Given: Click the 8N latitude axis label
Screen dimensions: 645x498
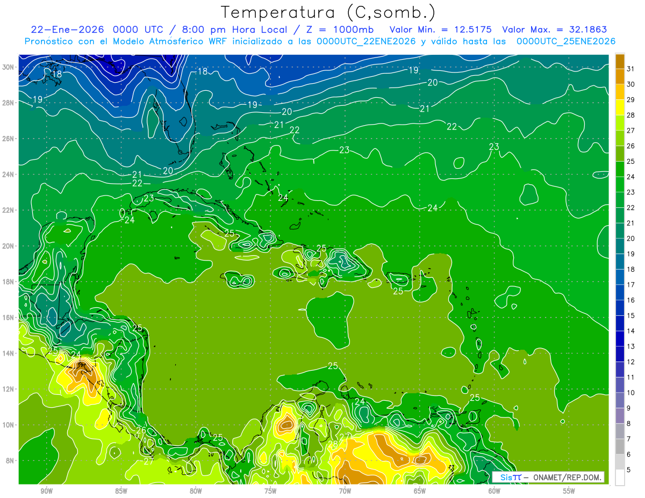Looking at the screenshot, I should coord(11,461).
